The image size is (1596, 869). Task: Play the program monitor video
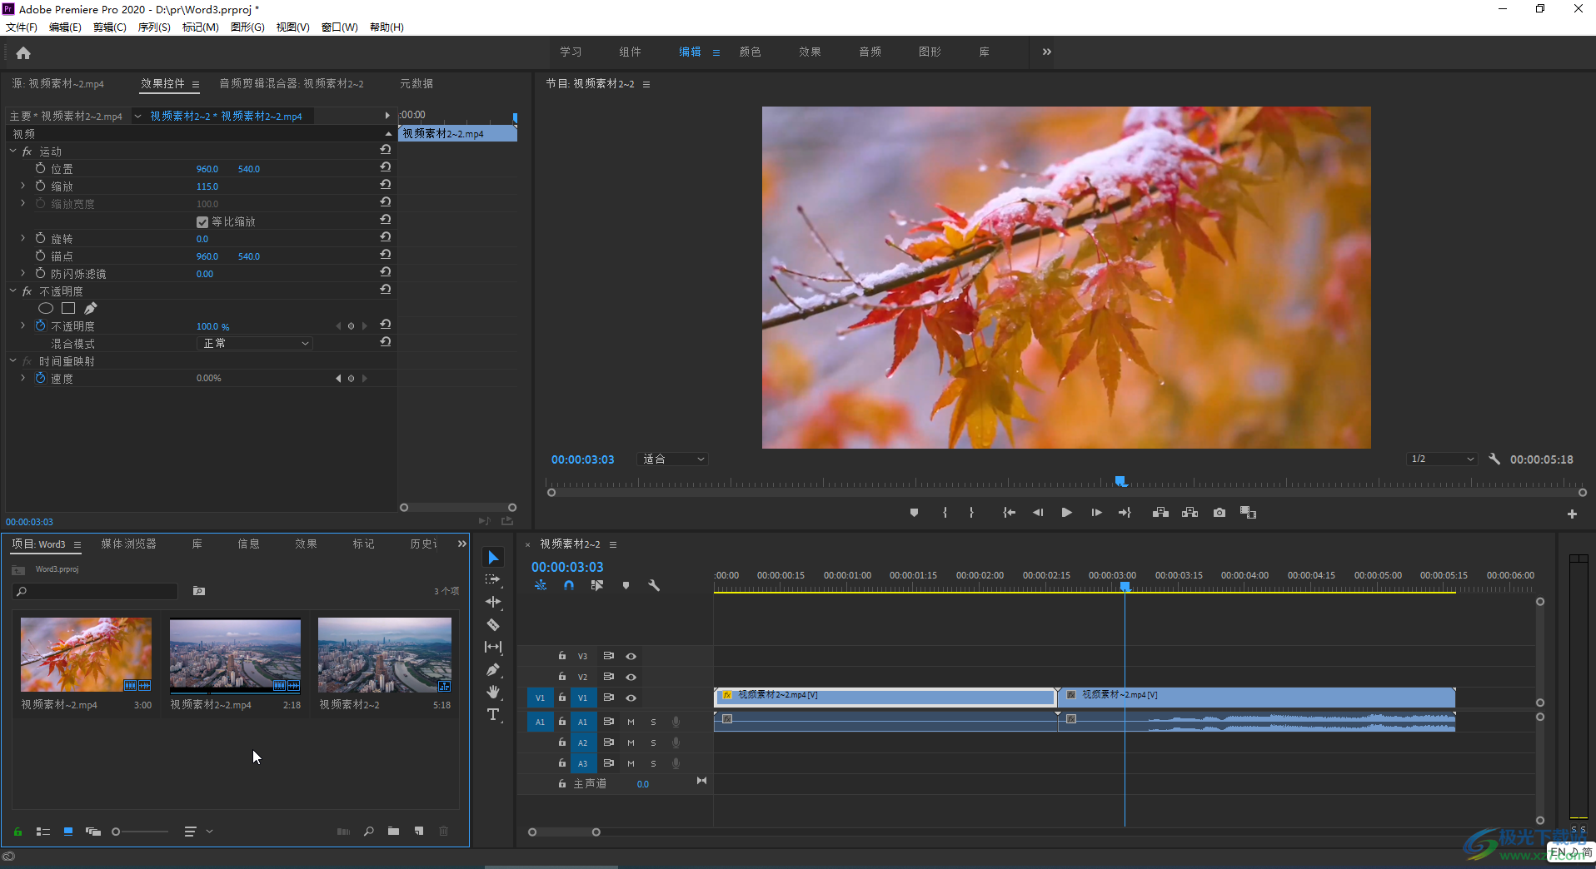[x=1066, y=513]
